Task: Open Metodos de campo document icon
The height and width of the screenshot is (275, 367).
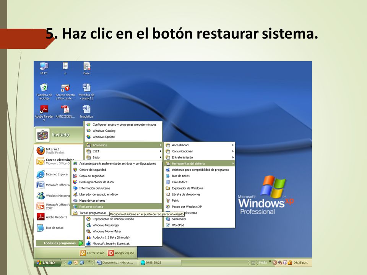Action: [86, 91]
